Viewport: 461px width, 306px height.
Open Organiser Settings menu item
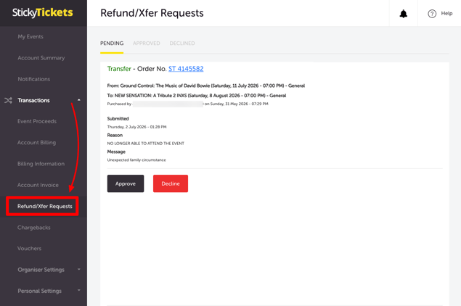(x=41, y=270)
